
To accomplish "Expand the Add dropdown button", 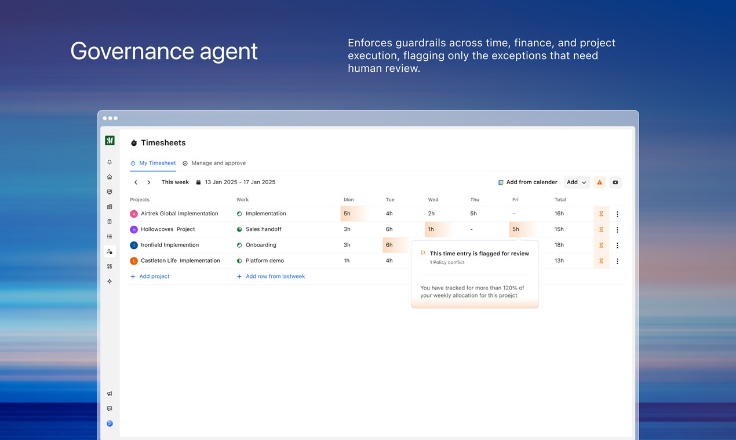I will [x=577, y=182].
